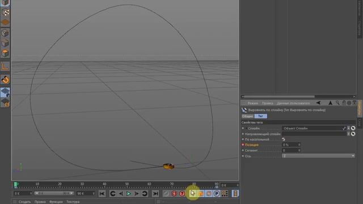The image size is (363, 204).
Task: Click the Сплайн field small arrow button
Action: tap(348, 128)
